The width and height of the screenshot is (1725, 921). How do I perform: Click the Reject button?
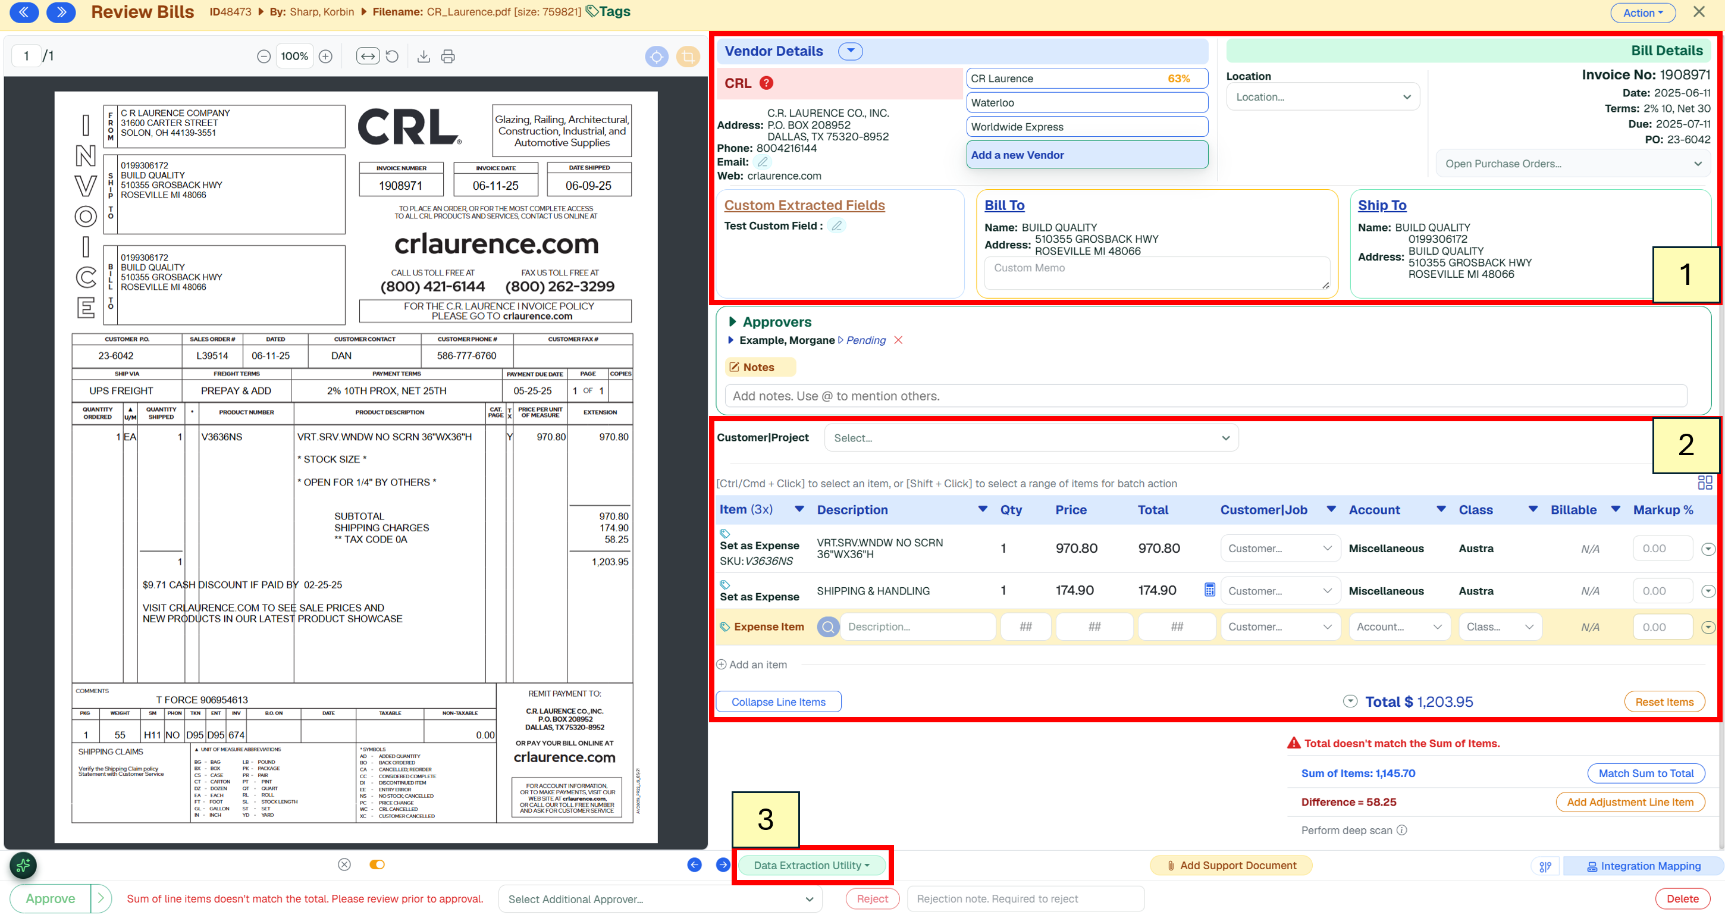[x=873, y=899]
